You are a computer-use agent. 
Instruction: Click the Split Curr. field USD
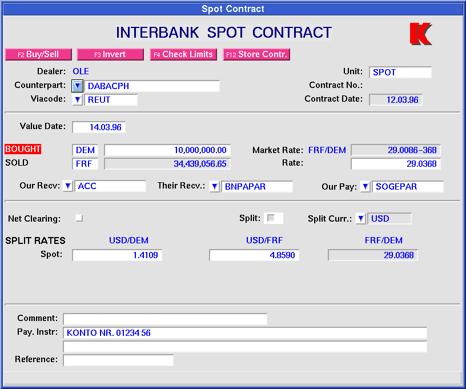[389, 219]
